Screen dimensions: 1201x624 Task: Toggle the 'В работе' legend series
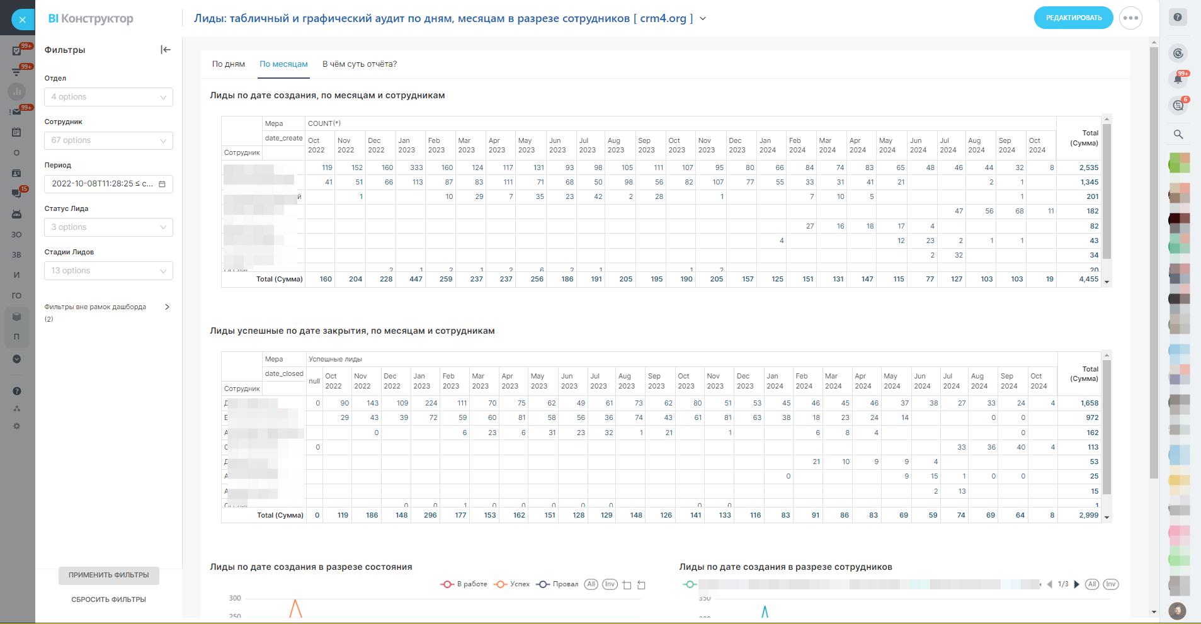click(464, 584)
